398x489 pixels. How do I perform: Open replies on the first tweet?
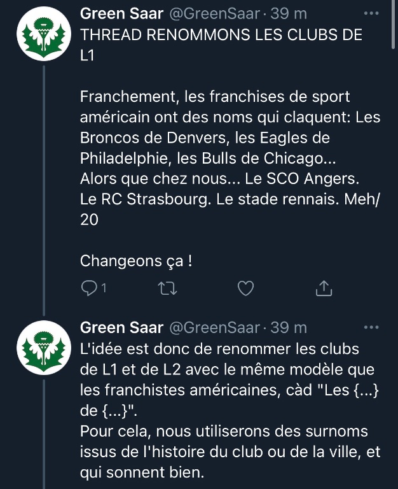[89, 288]
